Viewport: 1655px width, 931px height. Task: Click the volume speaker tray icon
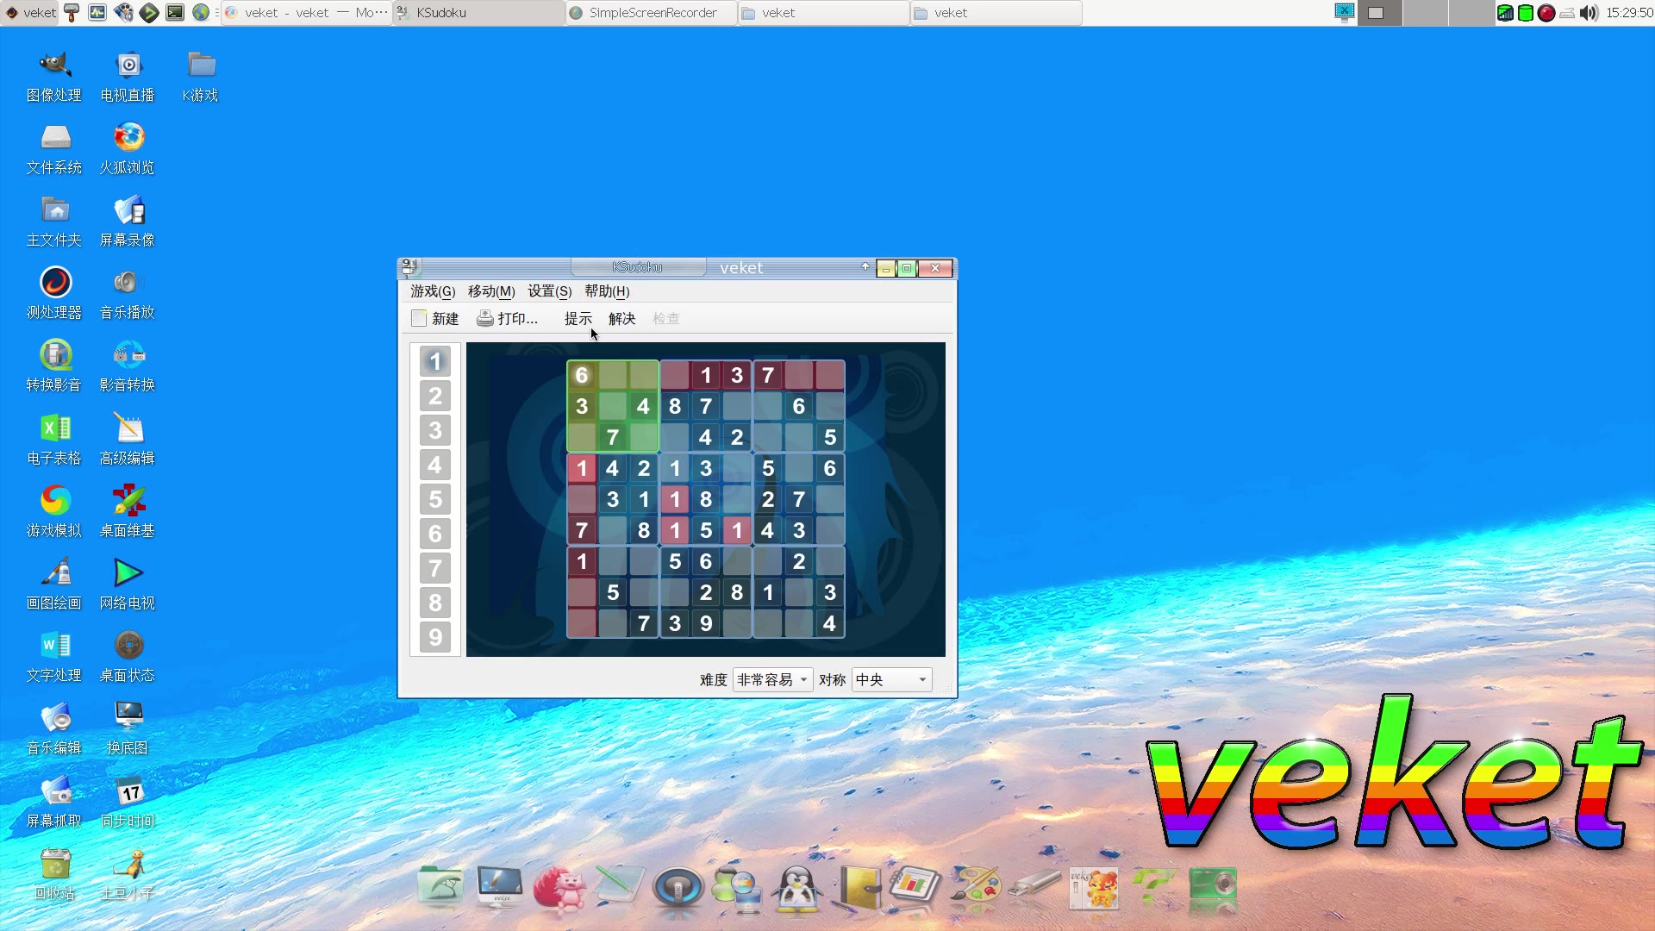(x=1589, y=13)
